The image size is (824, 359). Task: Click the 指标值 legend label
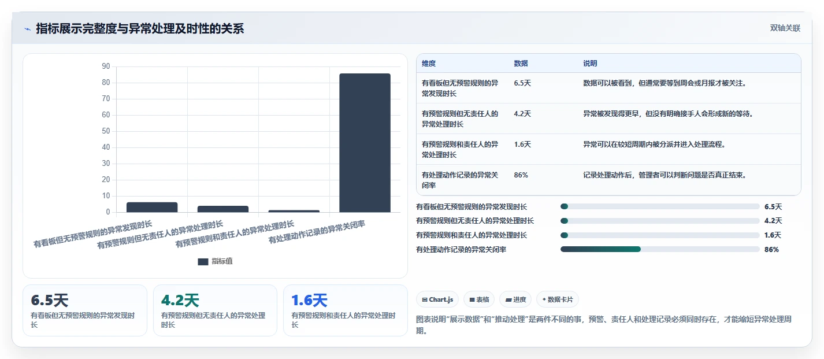coord(222,261)
